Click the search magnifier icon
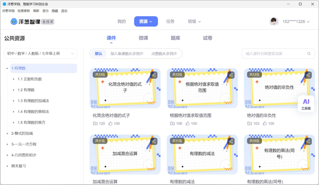 (309, 53)
